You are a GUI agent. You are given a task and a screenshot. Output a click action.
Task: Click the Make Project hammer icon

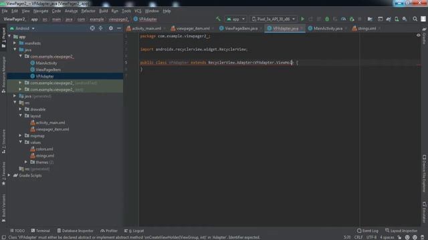218,19
